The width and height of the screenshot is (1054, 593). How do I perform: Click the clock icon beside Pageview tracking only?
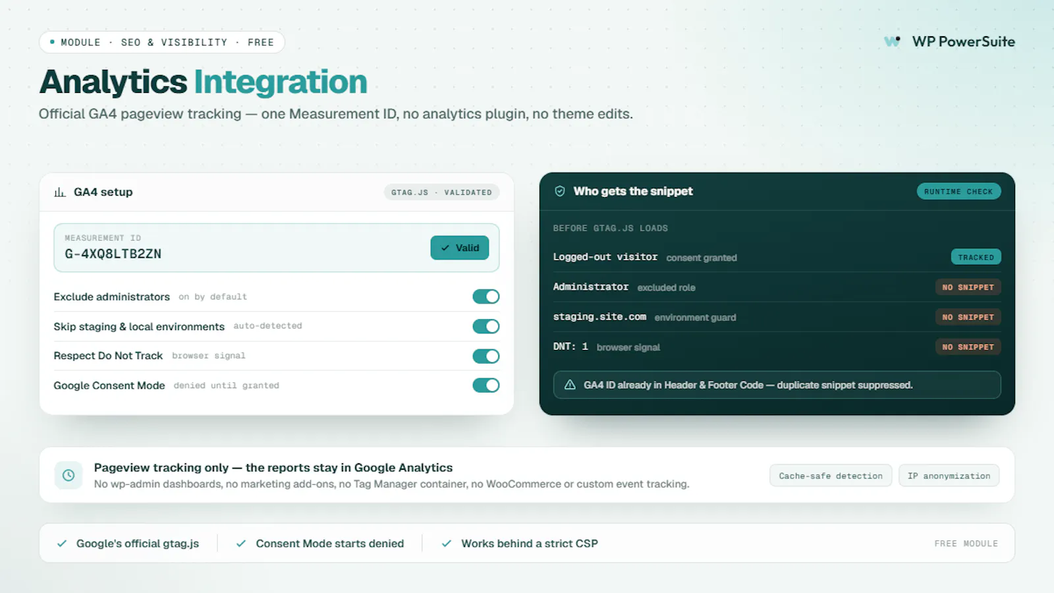(69, 475)
